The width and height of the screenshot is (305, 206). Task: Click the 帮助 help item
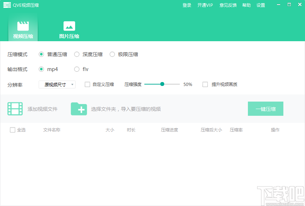(246, 5)
